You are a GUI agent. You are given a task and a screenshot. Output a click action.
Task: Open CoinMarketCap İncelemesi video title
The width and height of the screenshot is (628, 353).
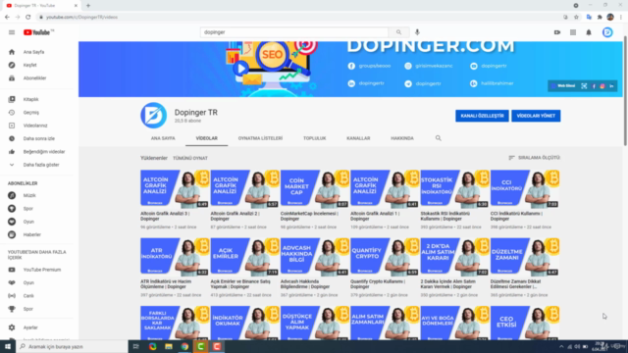pyautogui.click(x=309, y=216)
